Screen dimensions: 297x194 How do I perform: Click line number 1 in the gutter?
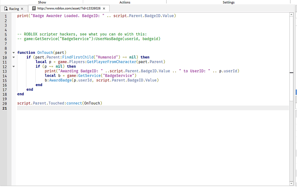(x=6, y=15)
